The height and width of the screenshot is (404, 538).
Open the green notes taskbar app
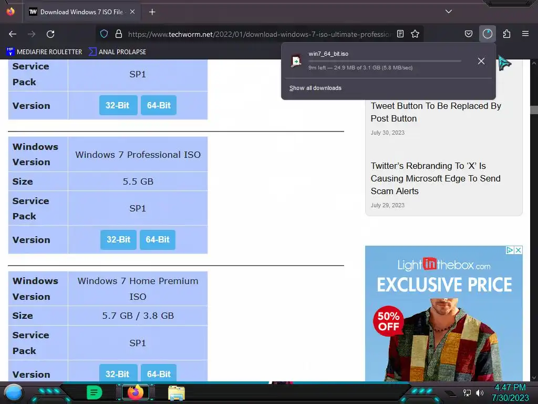click(94, 392)
